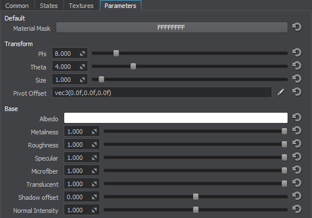Reset the Metalness value
Image resolution: width=312 pixels, height=218 pixels.
click(297, 131)
